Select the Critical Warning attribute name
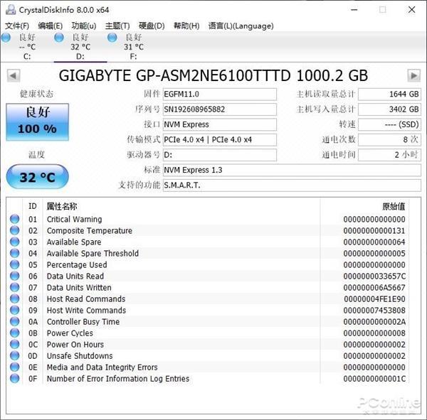This screenshot has height=420, width=427. (74, 219)
